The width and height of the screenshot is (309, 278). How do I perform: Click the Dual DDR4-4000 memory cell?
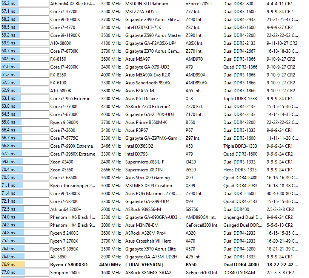click(241, 265)
